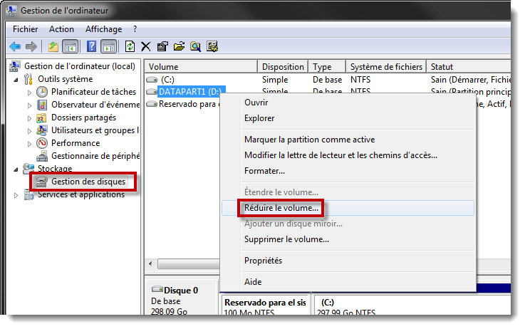525x329 pixels.
Task: Click the Up one level folder icon
Action: click(x=53, y=47)
